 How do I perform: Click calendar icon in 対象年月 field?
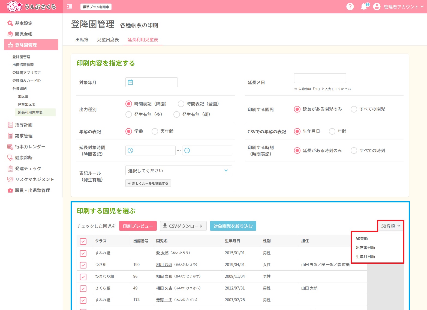pyautogui.click(x=130, y=82)
